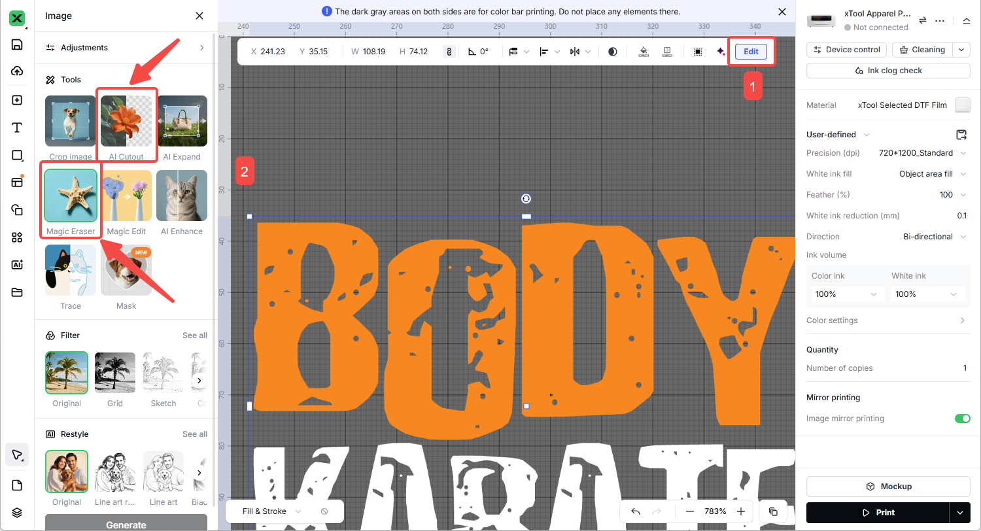
Task: Save user-defined settings preset icon
Action: click(x=961, y=135)
